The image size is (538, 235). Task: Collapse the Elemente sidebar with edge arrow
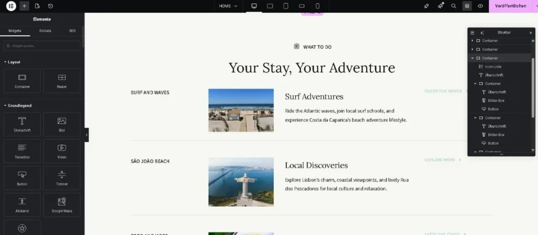(87, 135)
